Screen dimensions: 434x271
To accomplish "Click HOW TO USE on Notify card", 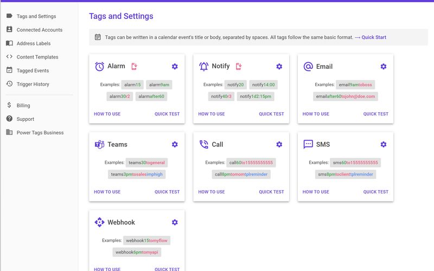I will [212, 114].
